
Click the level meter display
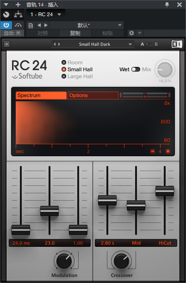pyautogui.click(x=145, y=95)
